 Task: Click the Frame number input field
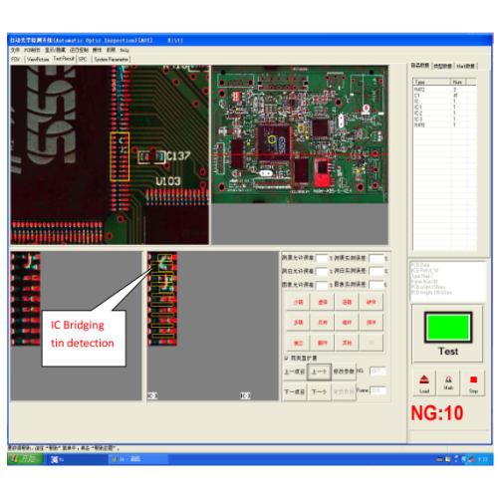[x=377, y=390]
